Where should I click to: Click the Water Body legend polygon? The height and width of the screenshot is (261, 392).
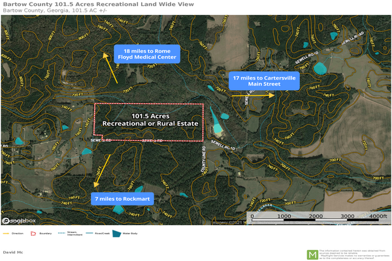pos(118,233)
